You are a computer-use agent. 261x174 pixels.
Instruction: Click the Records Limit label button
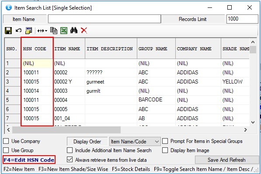click(193, 19)
